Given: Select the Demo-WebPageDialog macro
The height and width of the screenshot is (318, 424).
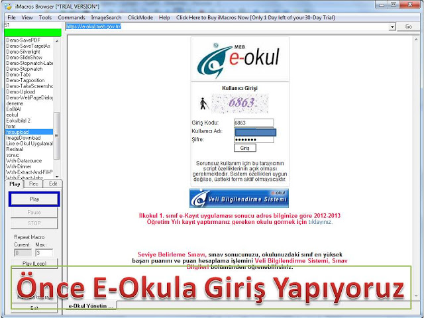Looking at the screenshot, I should [x=29, y=97].
